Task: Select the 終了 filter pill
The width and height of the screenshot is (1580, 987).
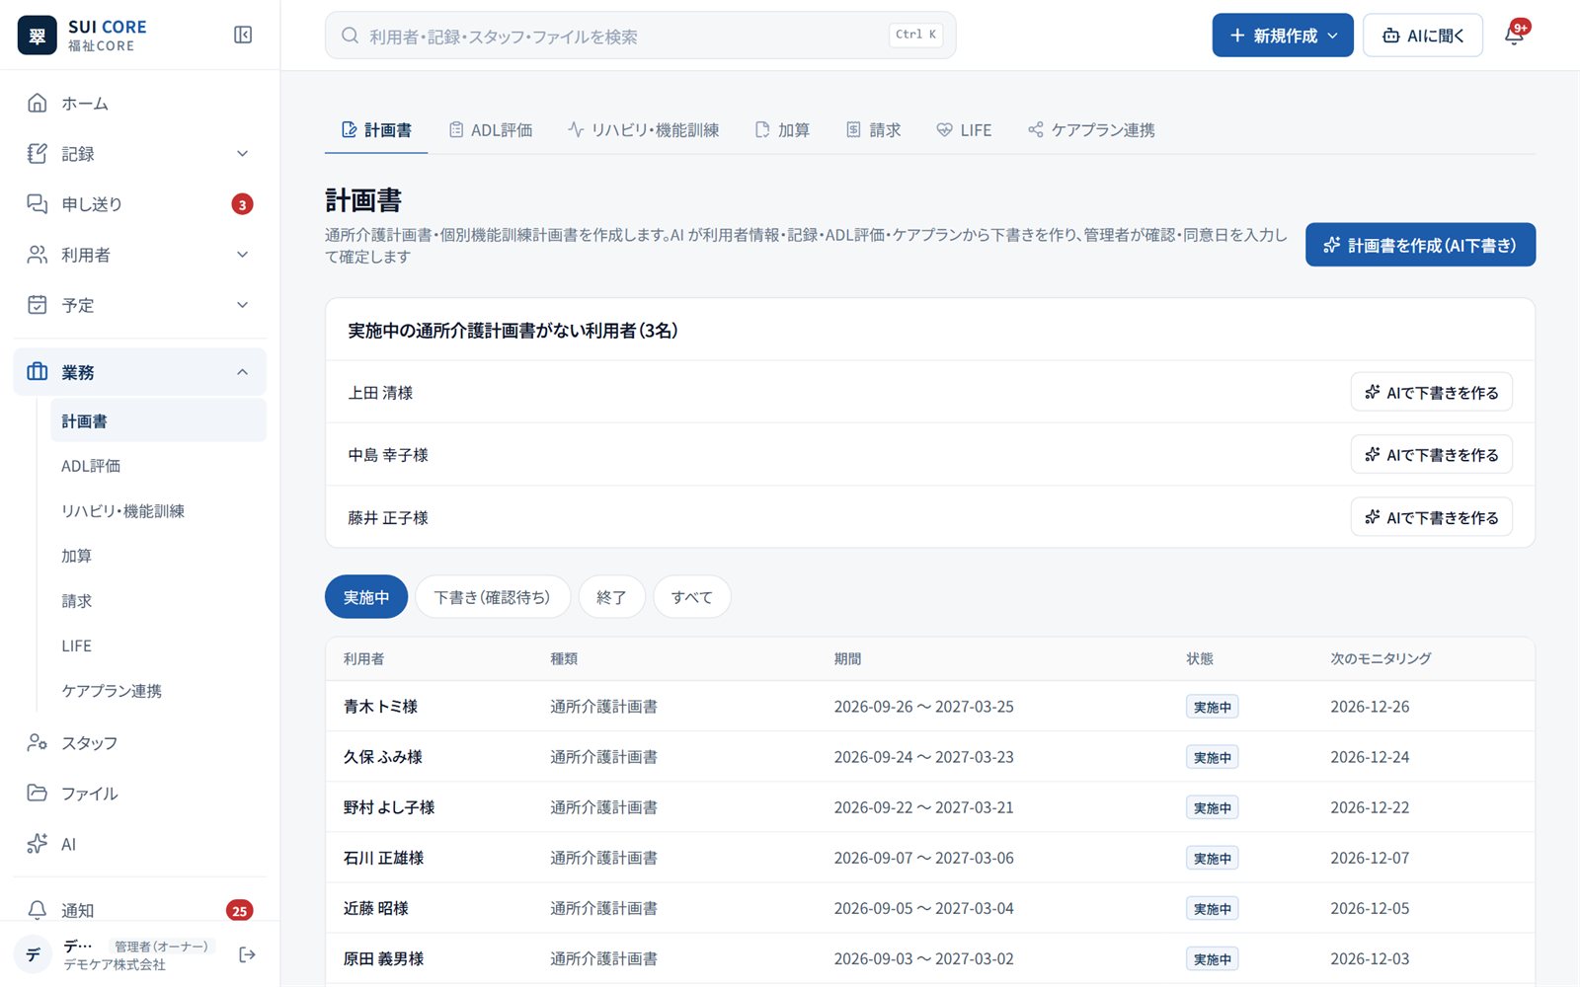Action: (x=611, y=597)
